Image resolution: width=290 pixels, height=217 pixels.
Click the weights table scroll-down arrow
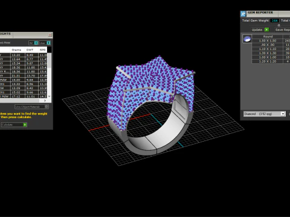pyautogui.click(x=50, y=96)
